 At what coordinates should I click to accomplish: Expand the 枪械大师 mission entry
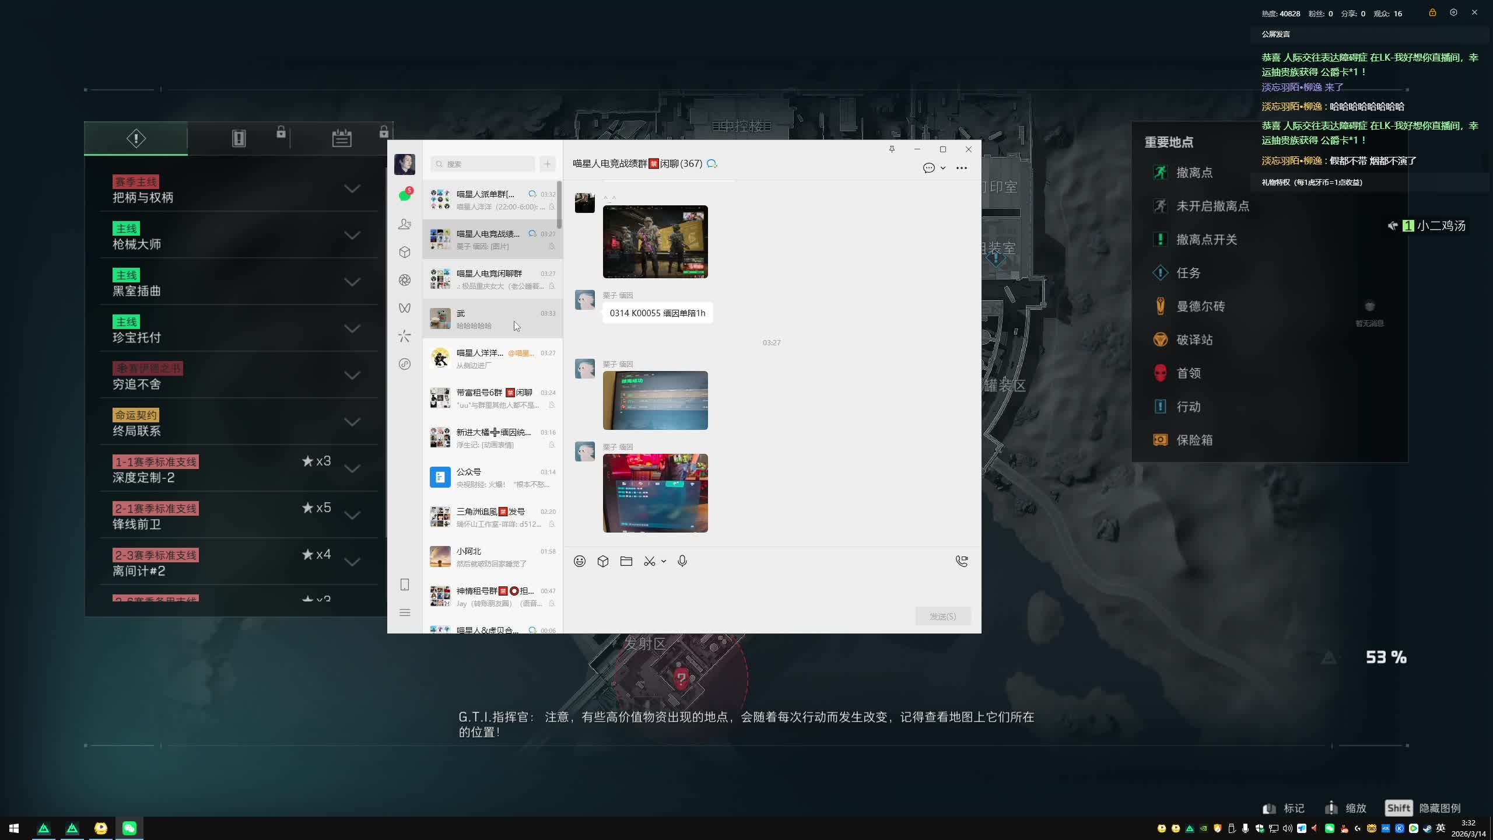click(352, 236)
